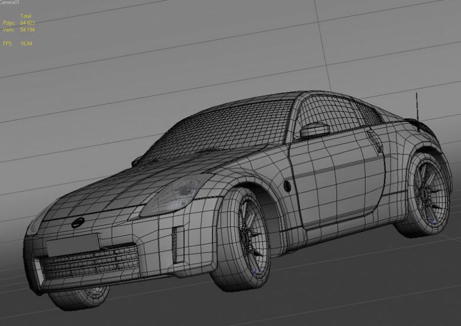Select the "FPS:" statistics label
This screenshot has height=326, width=461.
point(8,44)
